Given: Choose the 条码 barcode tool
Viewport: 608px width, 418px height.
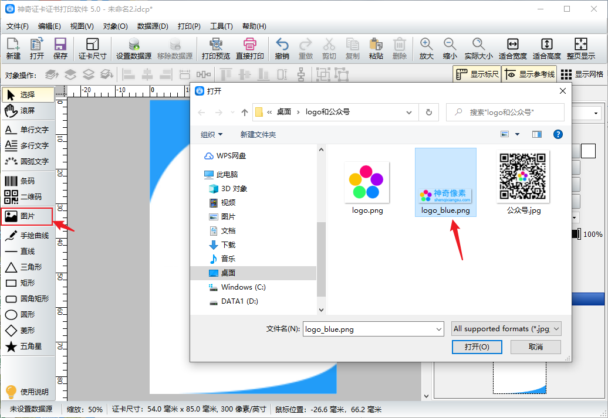Looking at the screenshot, I should (x=27, y=181).
